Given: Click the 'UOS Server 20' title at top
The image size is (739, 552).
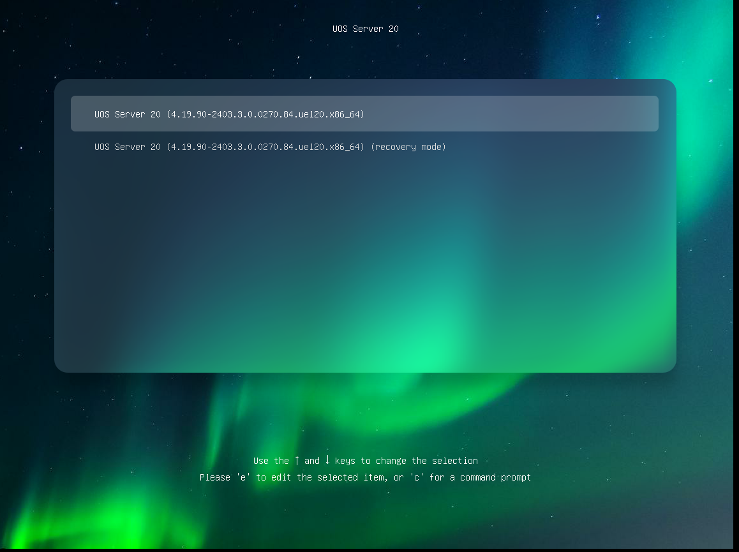Looking at the screenshot, I should pos(365,29).
